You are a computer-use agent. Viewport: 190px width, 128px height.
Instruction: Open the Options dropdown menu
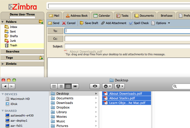[x=161, y=23]
